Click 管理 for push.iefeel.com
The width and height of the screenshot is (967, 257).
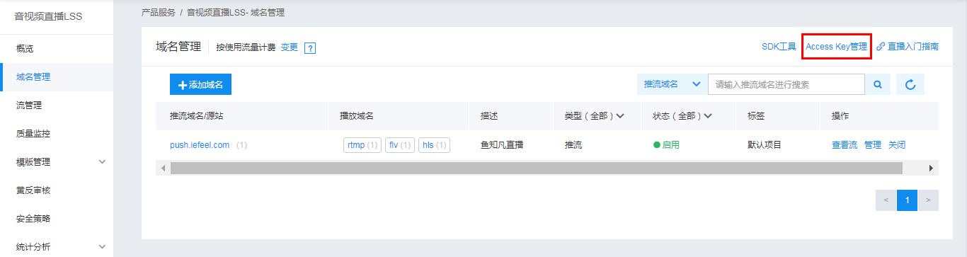pos(873,145)
